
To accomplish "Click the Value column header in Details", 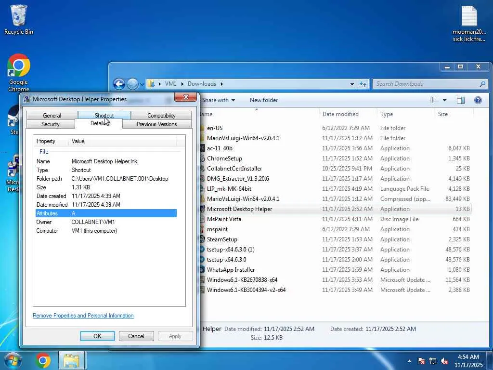I will [x=123, y=141].
